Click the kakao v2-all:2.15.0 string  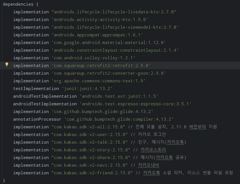click(88, 127)
